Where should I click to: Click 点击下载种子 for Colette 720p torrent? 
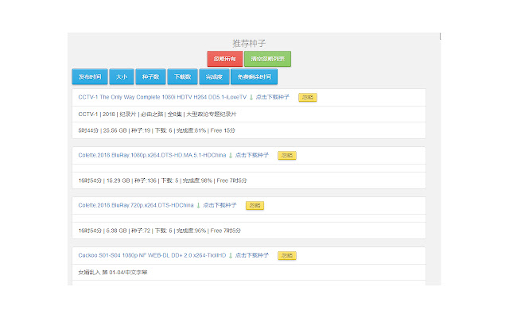click(x=220, y=205)
